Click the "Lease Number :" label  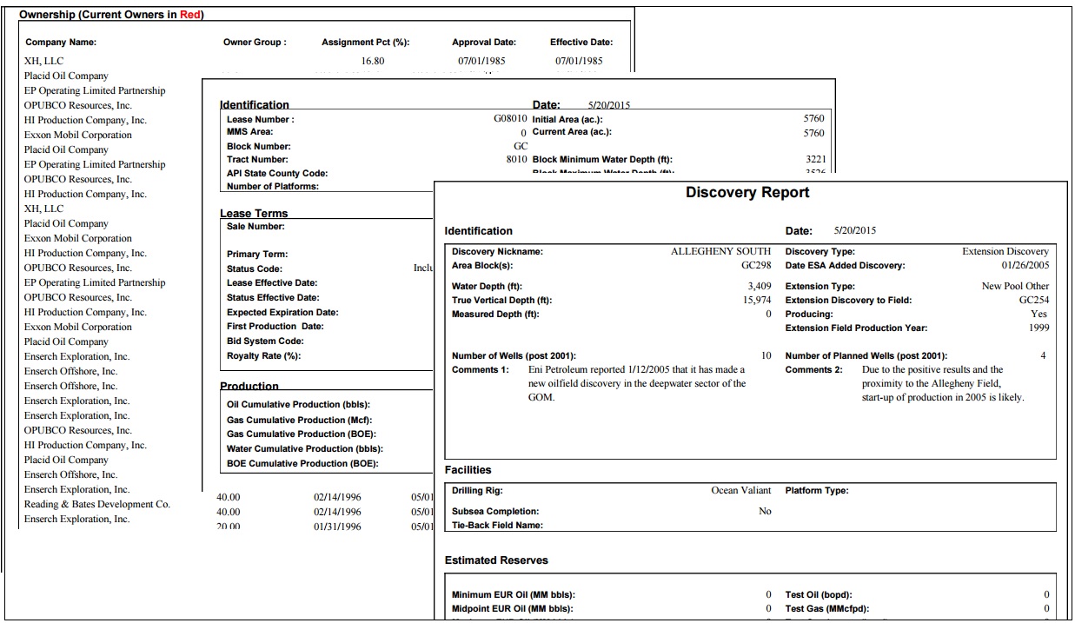click(261, 120)
